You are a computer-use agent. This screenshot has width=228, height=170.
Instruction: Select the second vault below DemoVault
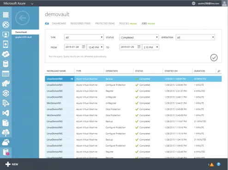coord(24,37)
